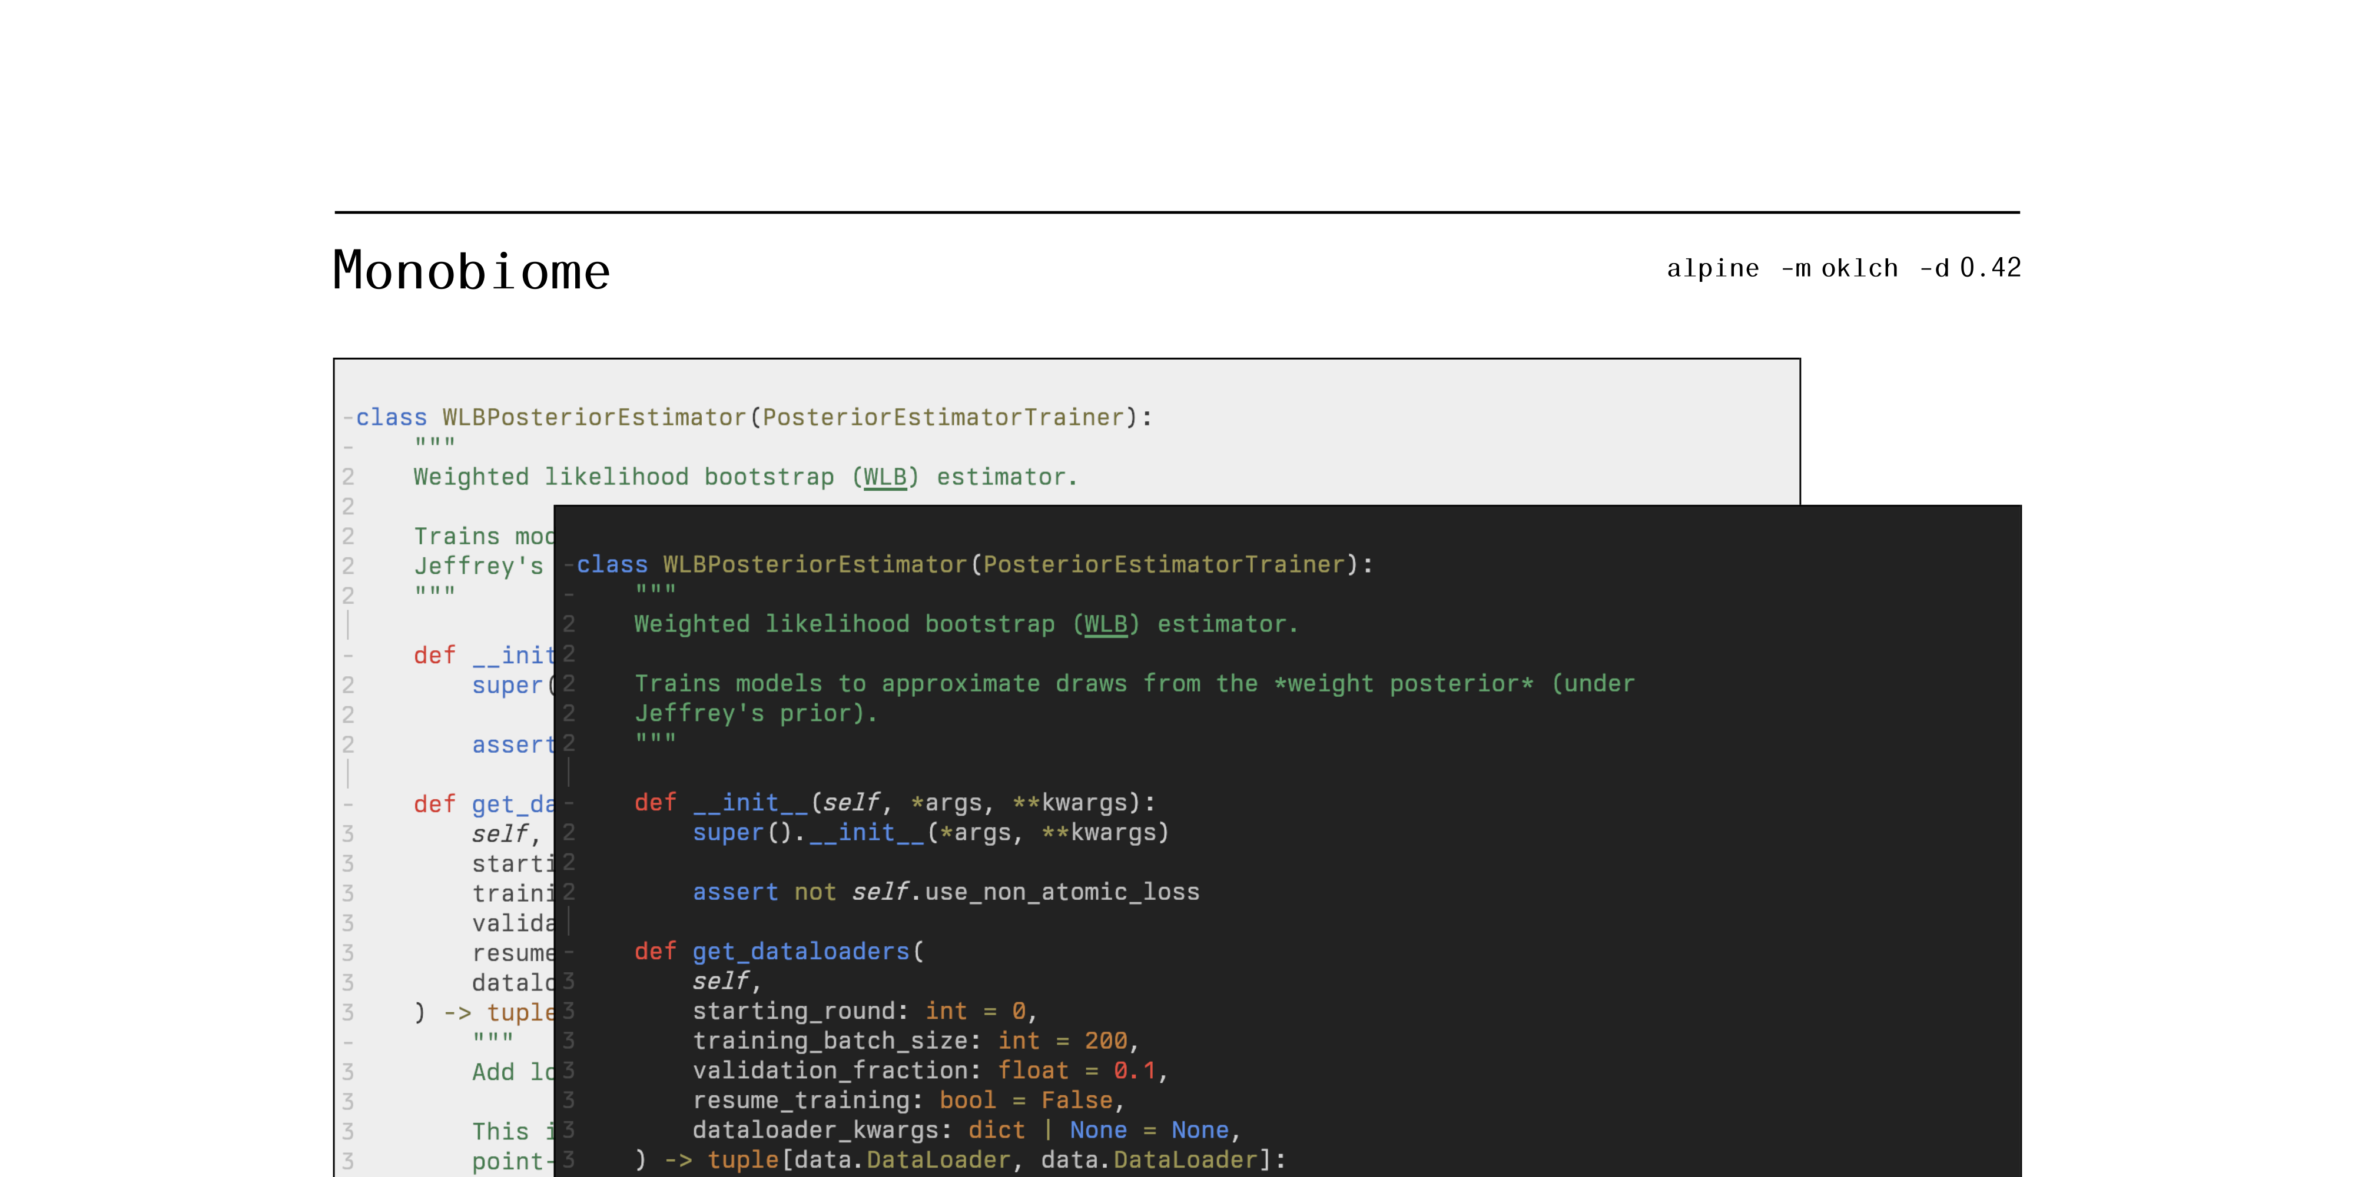Click underlined WLB in light preview docstring
The height and width of the screenshot is (1177, 2355).
click(x=885, y=477)
